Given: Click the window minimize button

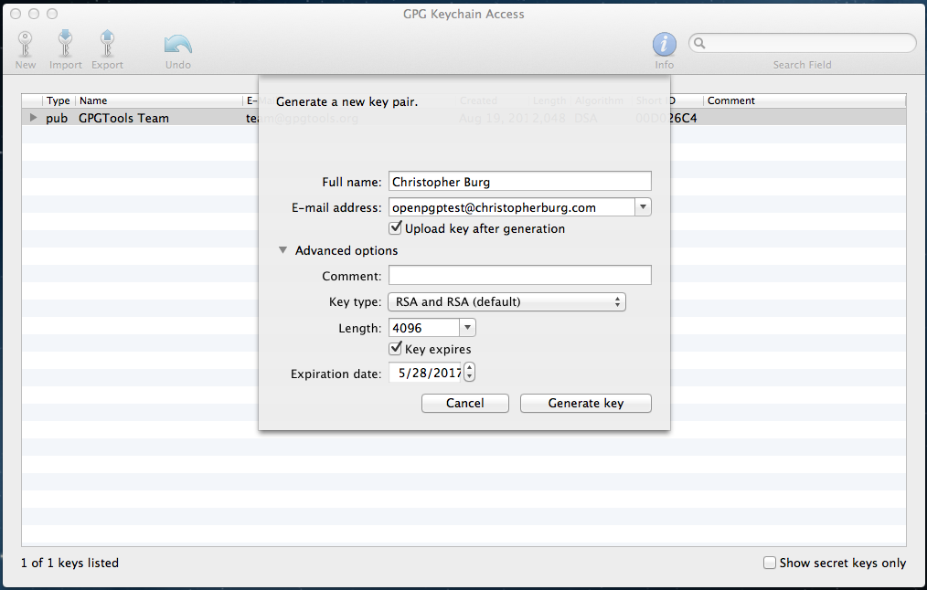Looking at the screenshot, I should click(34, 14).
